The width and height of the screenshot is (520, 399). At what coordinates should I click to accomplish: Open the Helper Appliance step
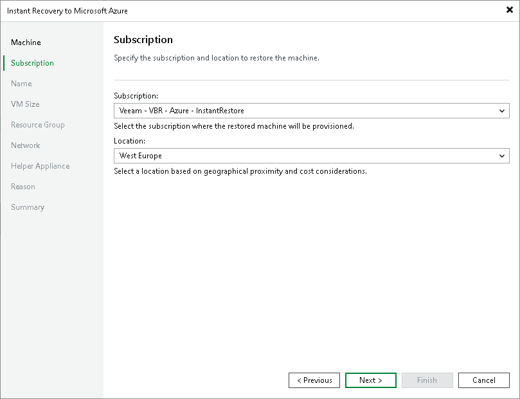(39, 165)
